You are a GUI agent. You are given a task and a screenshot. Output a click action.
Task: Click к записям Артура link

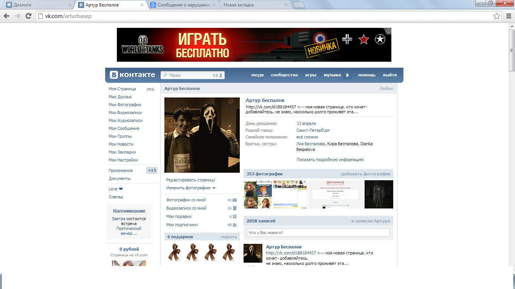[371, 221]
